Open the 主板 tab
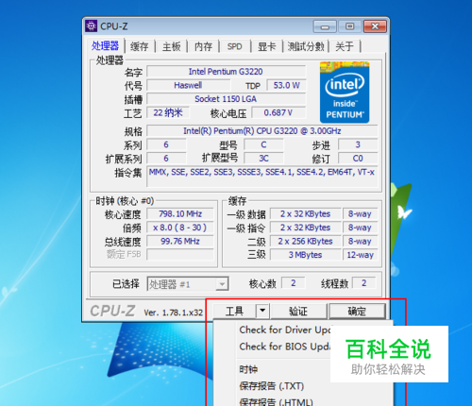The width and height of the screenshot is (472, 406). coord(172,46)
